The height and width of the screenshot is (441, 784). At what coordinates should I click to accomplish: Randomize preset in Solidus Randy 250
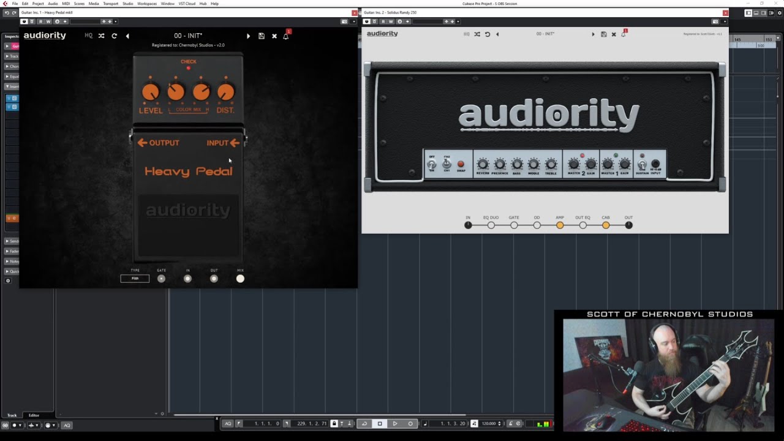coord(477,34)
